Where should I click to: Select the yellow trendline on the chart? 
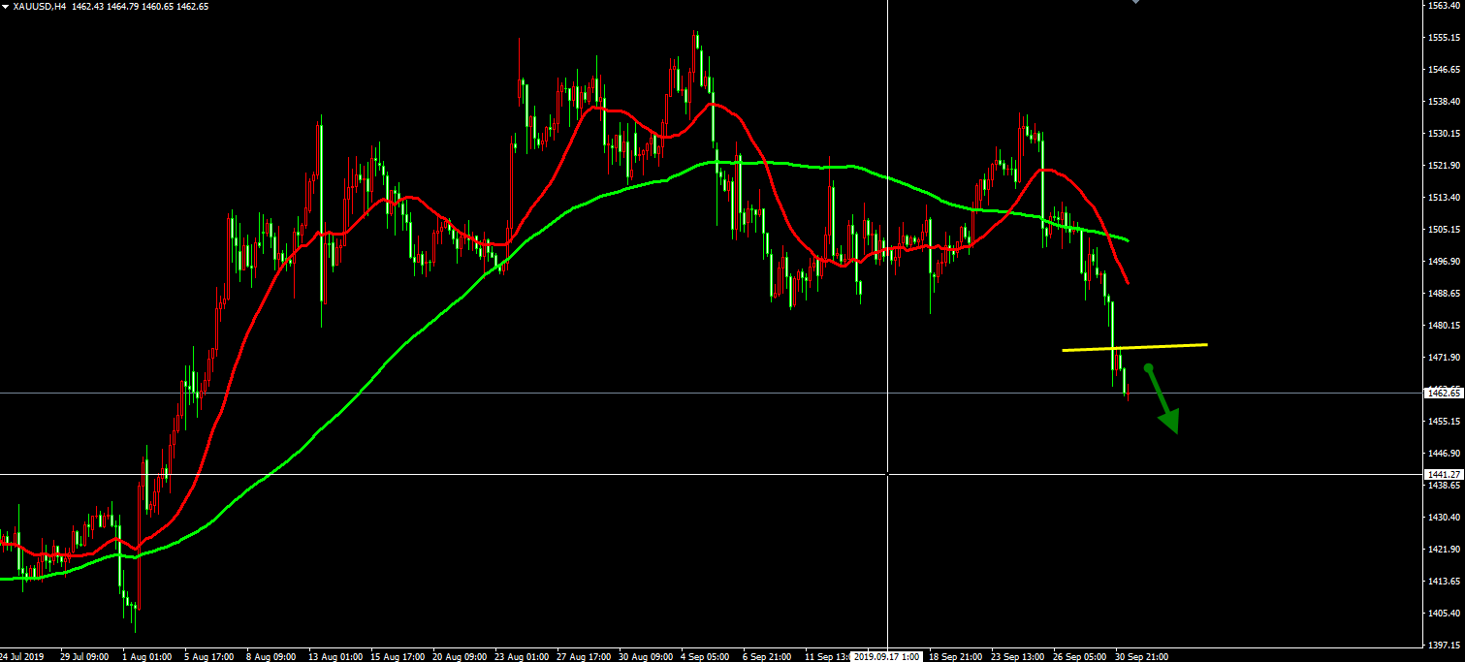pos(1134,347)
